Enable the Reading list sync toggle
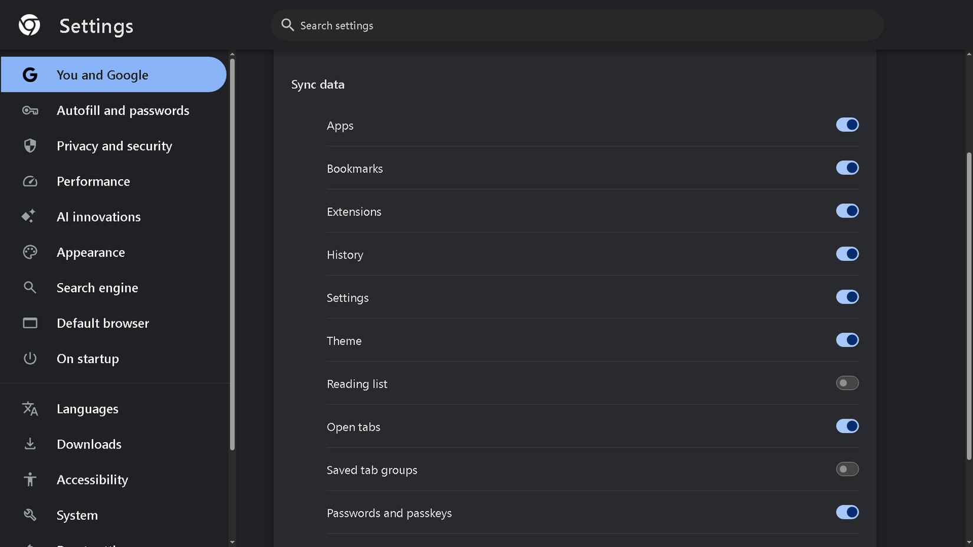973x547 pixels. click(847, 383)
